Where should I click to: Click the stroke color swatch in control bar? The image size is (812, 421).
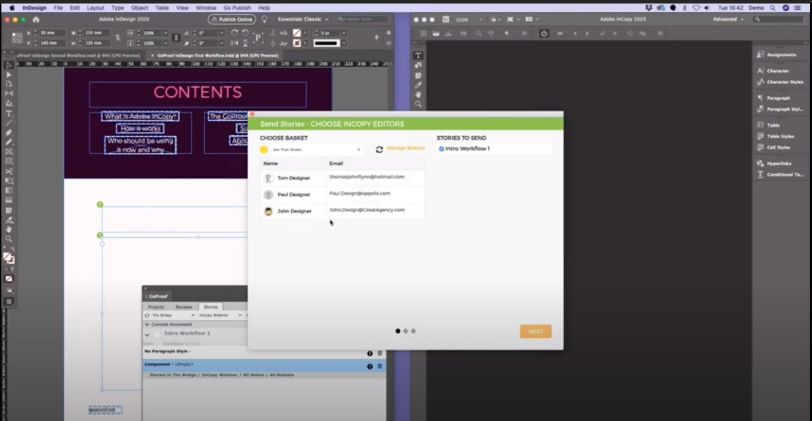[297, 43]
